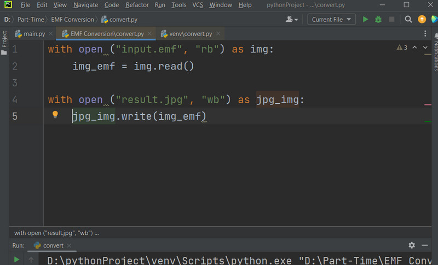Click on jpg_img.write(img_emf) code
Screen dimensions: 438x265
coord(139,116)
